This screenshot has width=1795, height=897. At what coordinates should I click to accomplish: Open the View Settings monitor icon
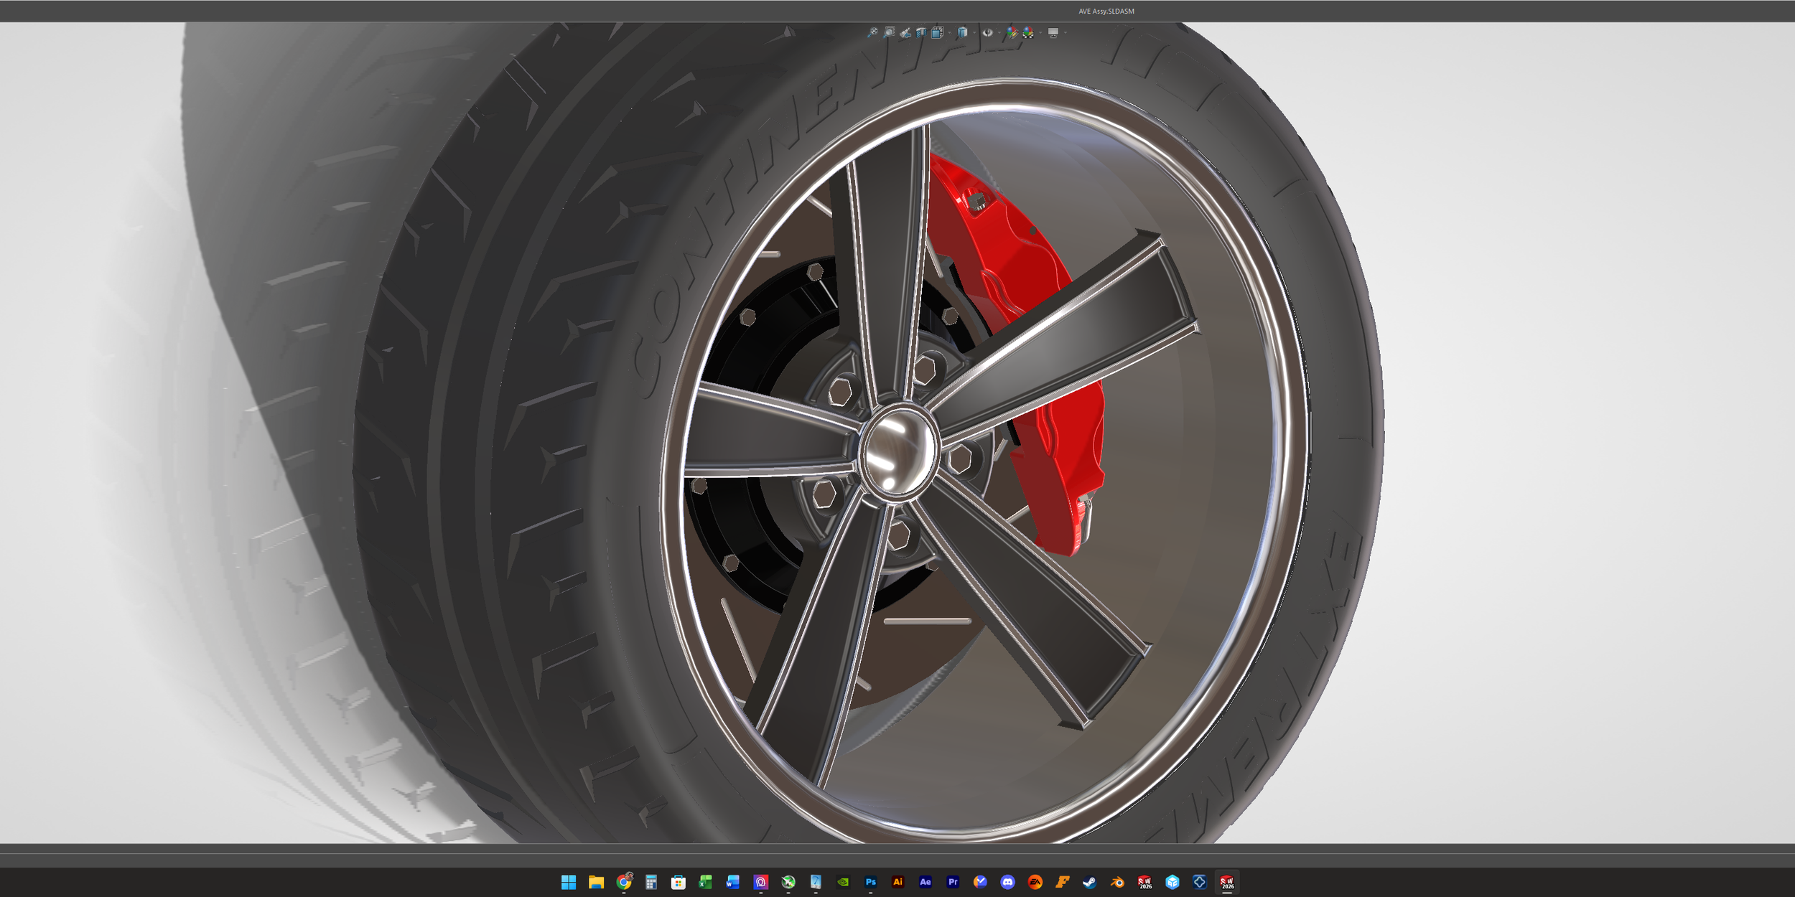click(1053, 32)
